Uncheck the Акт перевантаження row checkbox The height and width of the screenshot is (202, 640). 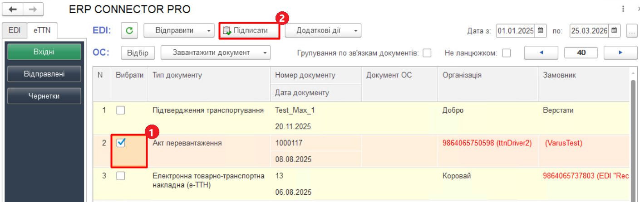point(121,143)
